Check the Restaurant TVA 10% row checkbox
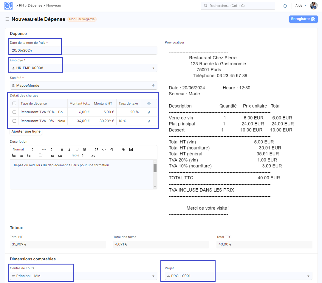Image resolution: width=322 pixels, height=283 pixels. click(x=14, y=121)
